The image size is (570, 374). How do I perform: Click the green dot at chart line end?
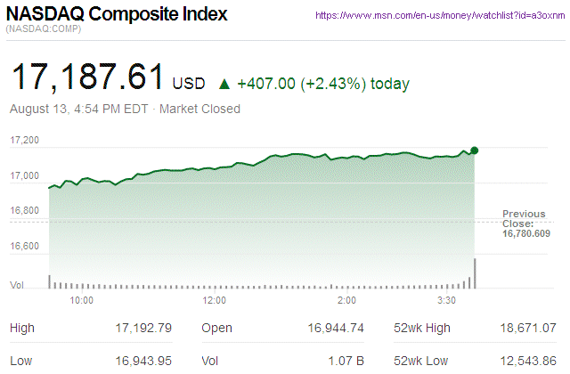[475, 150]
